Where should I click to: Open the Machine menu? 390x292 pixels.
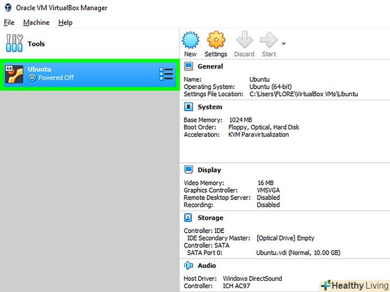pyautogui.click(x=36, y=22)
